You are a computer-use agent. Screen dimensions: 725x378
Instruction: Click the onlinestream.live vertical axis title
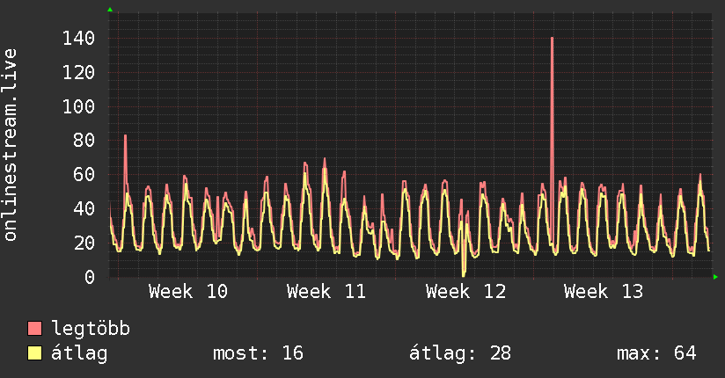[x=11, y=145]
